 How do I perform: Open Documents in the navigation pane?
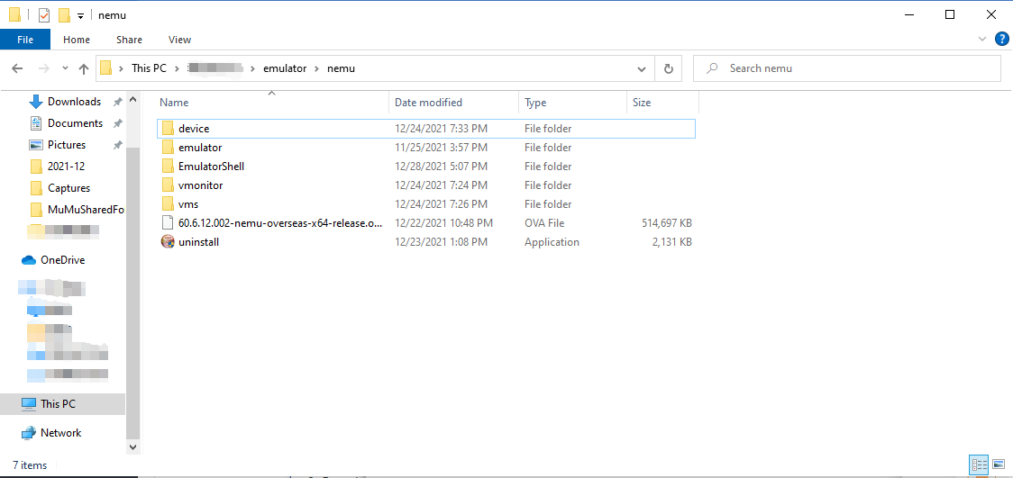(x=75, y=122)
